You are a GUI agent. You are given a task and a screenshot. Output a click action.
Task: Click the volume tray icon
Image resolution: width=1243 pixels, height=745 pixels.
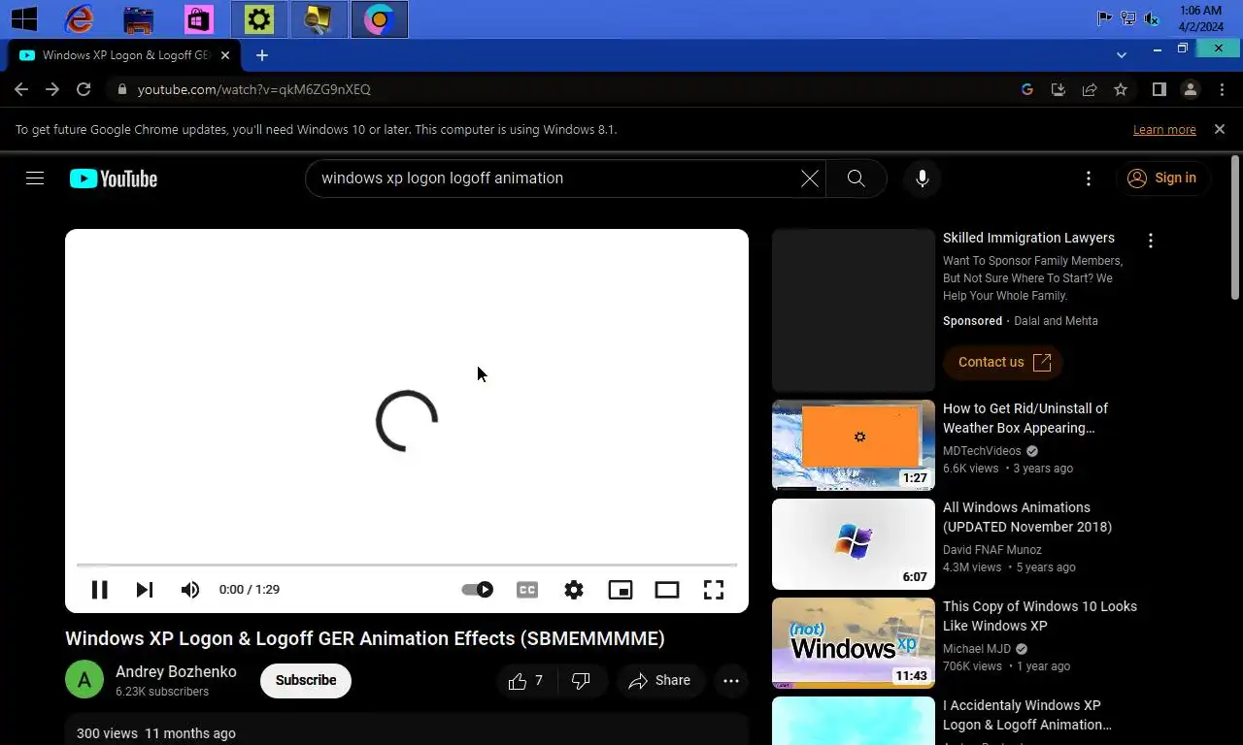pos(1152,18)
